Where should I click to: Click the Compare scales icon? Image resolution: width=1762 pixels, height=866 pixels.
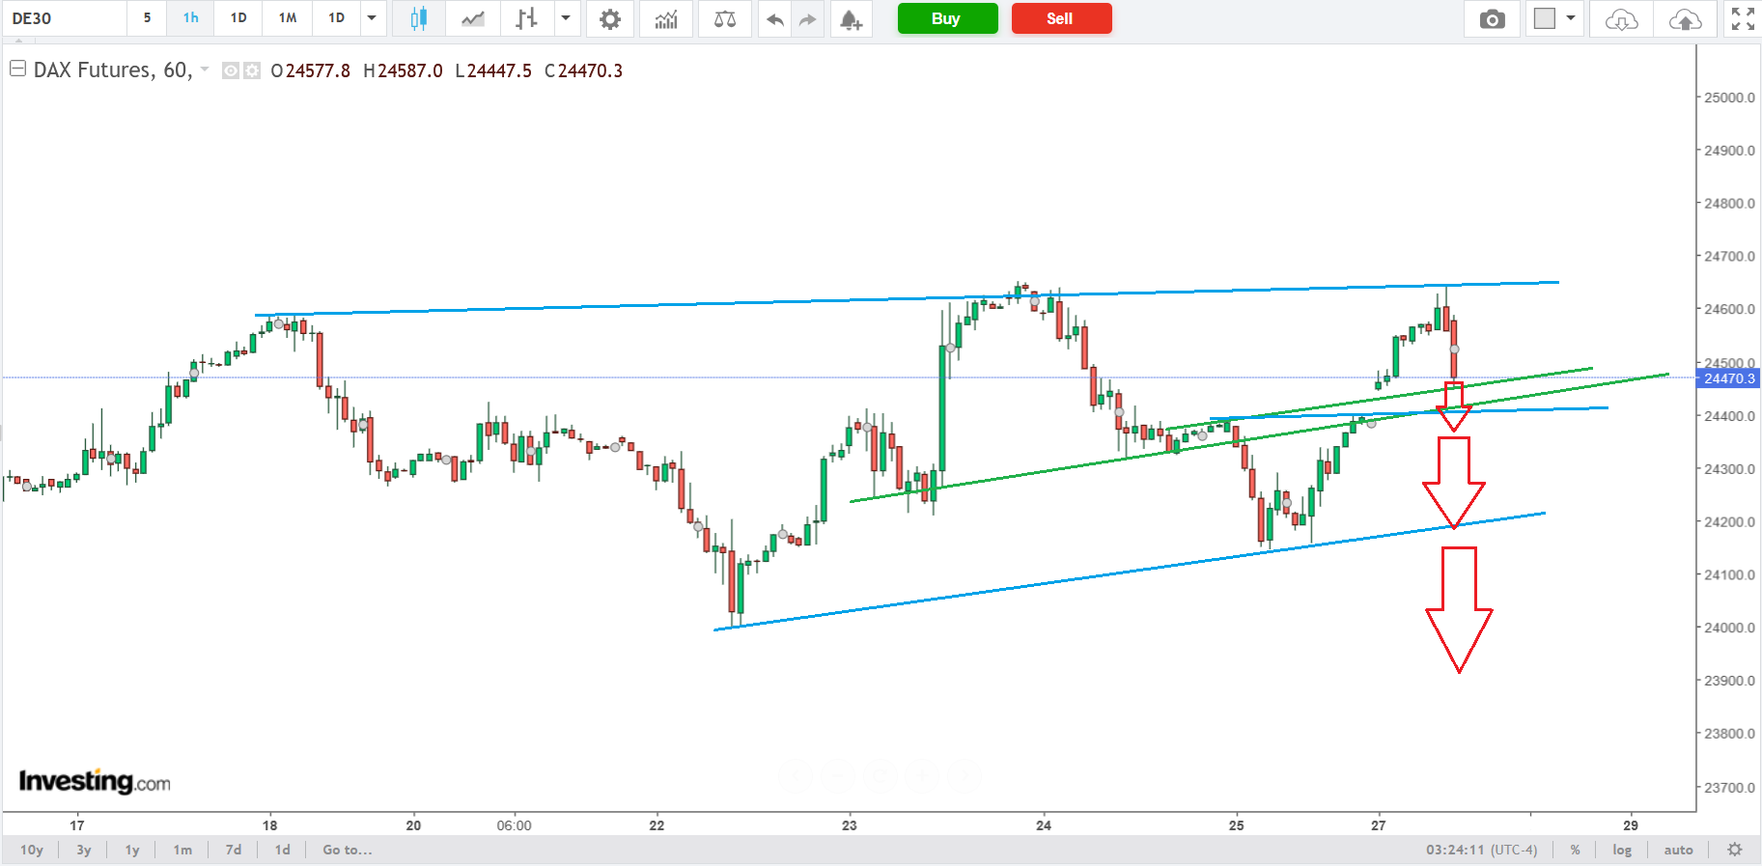tap(724, 18)
